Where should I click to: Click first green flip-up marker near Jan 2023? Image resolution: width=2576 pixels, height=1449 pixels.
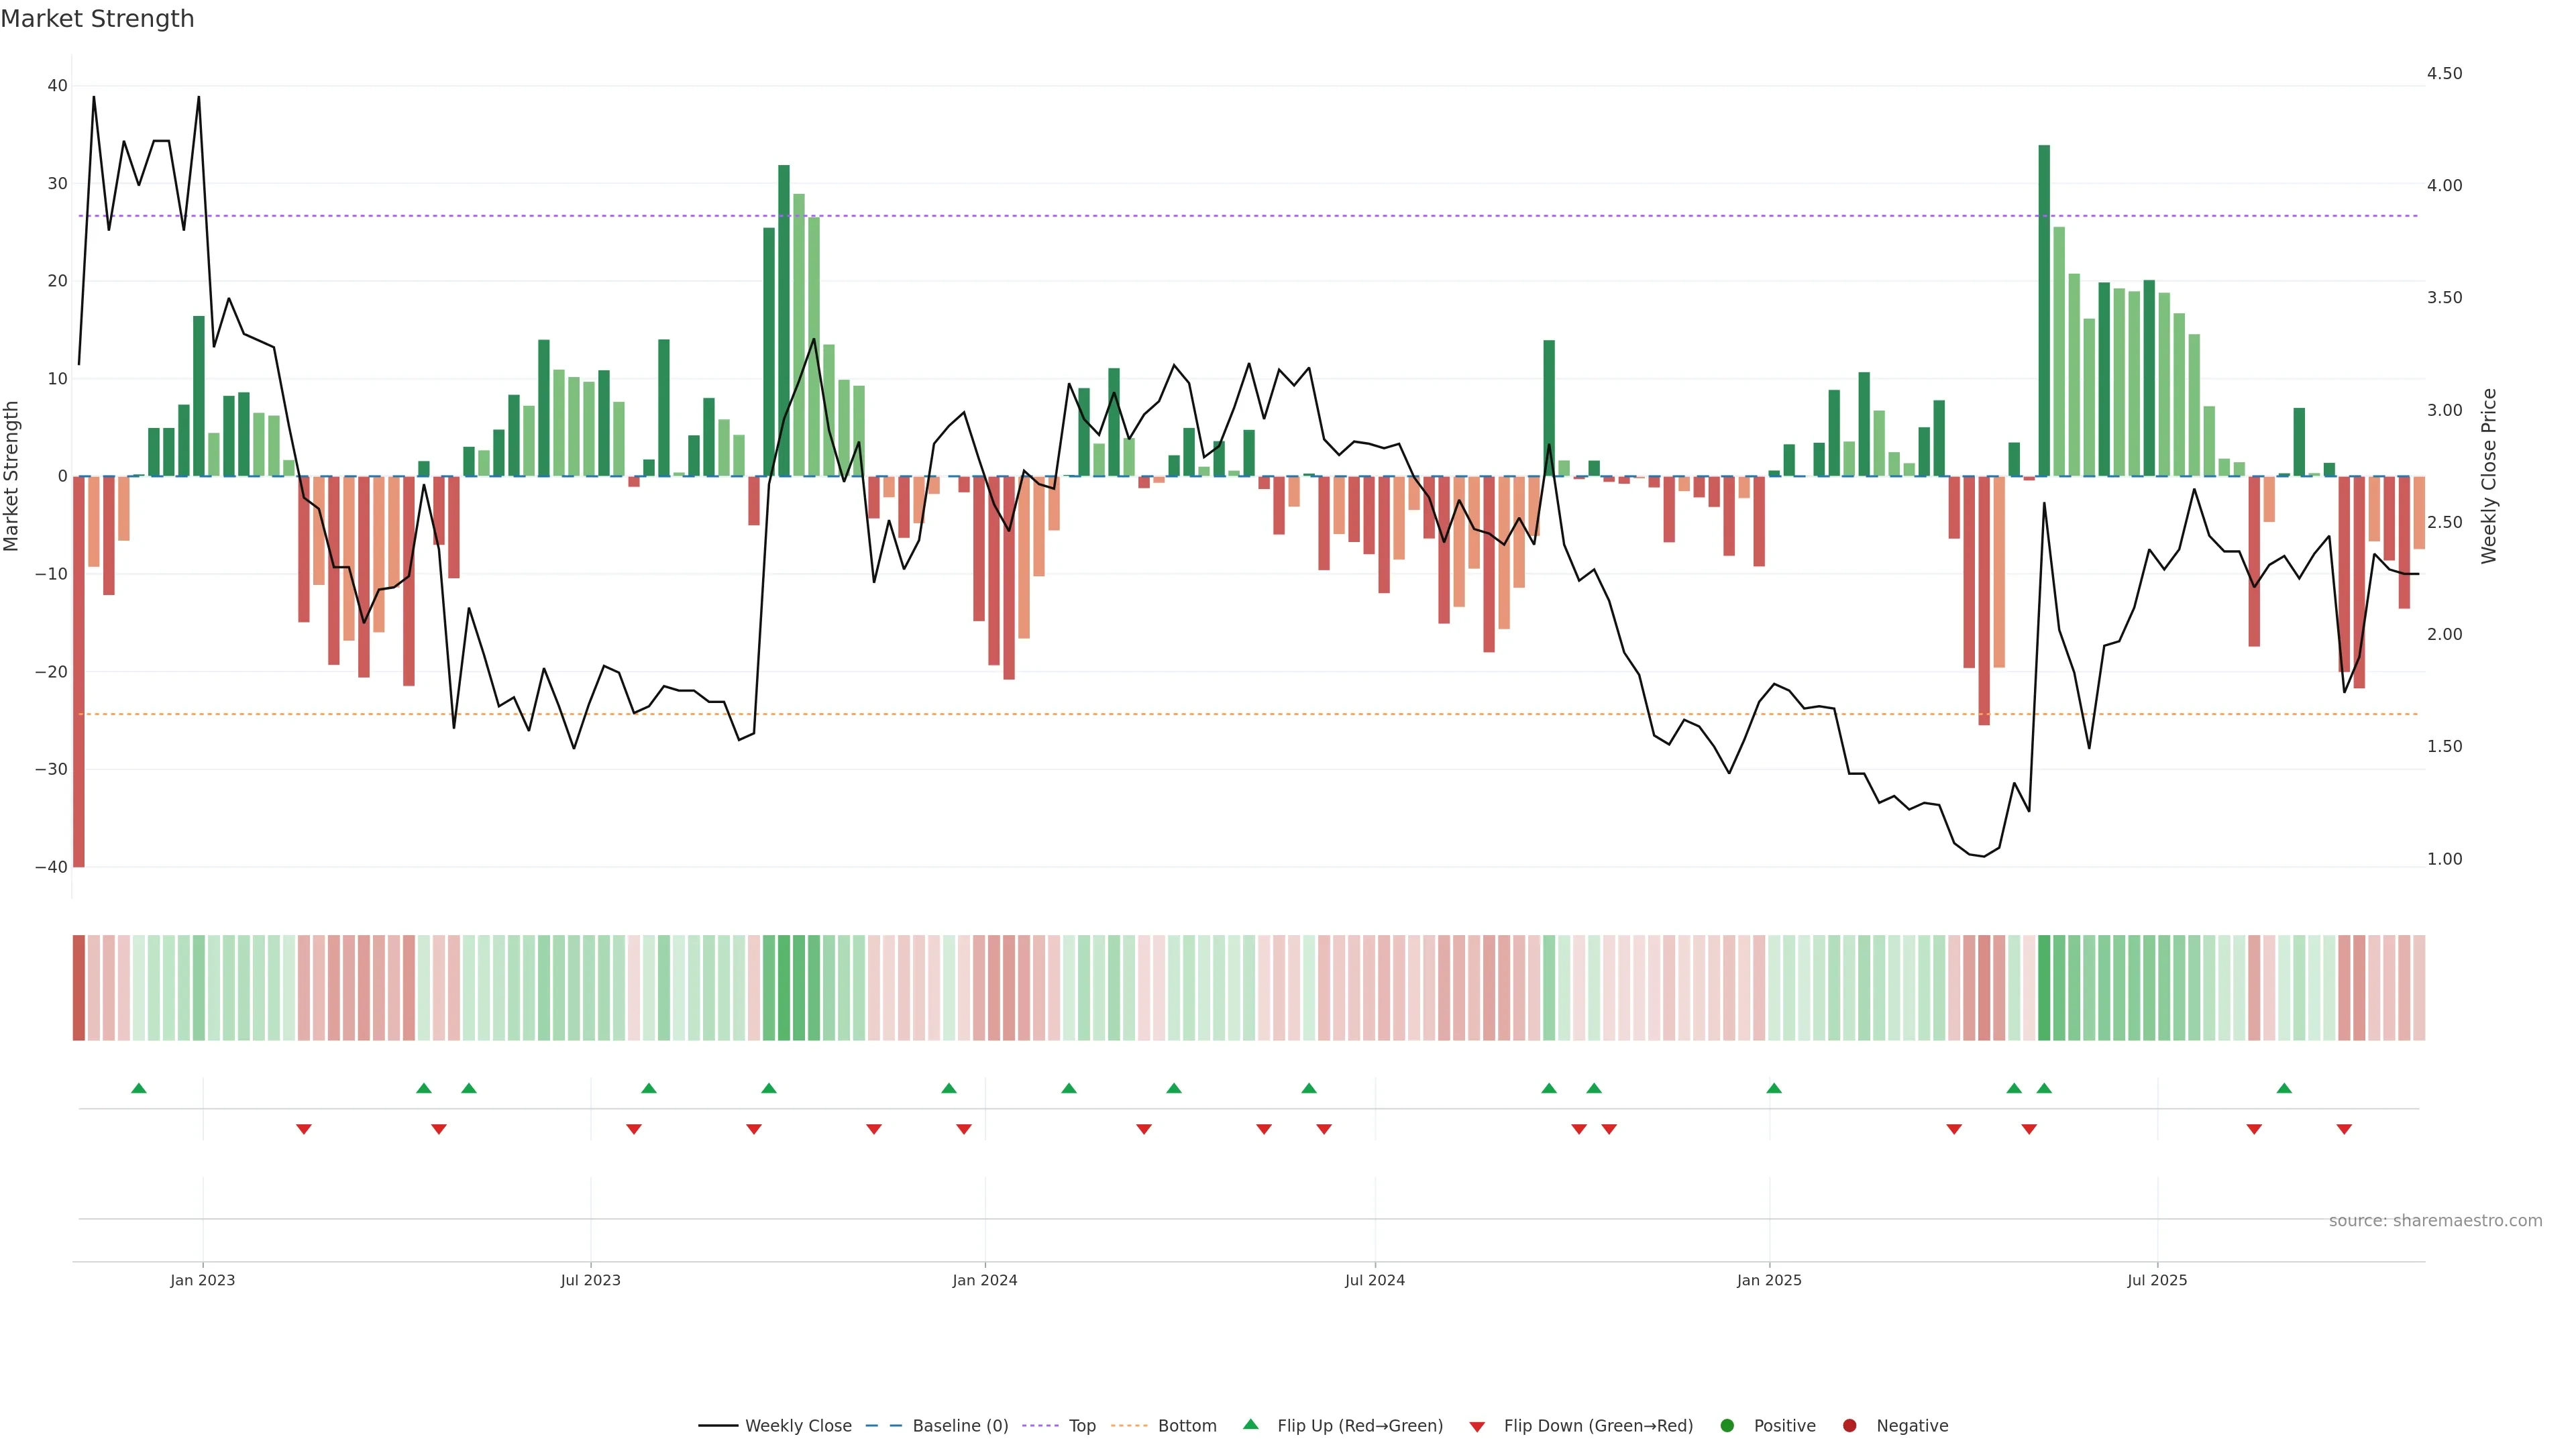[139, 1088]
